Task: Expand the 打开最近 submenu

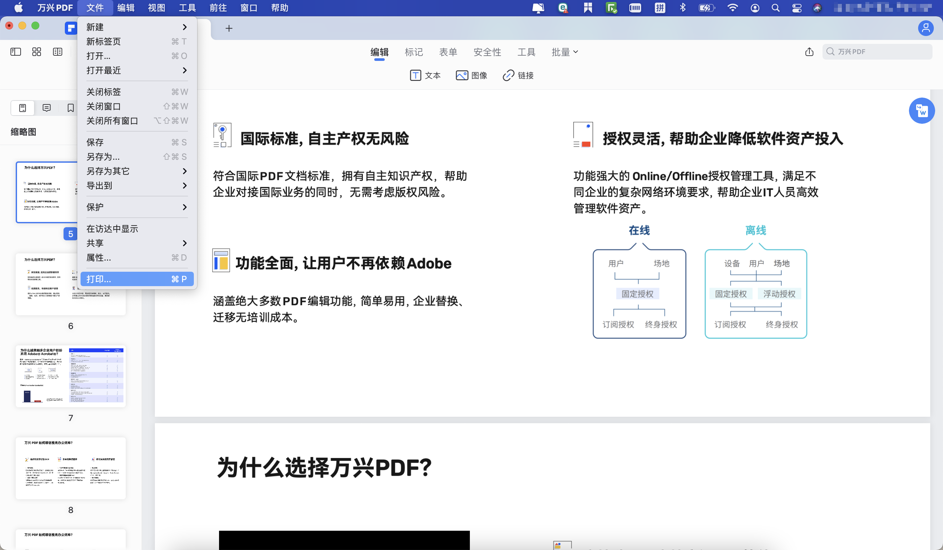Action: click(104, 70)
